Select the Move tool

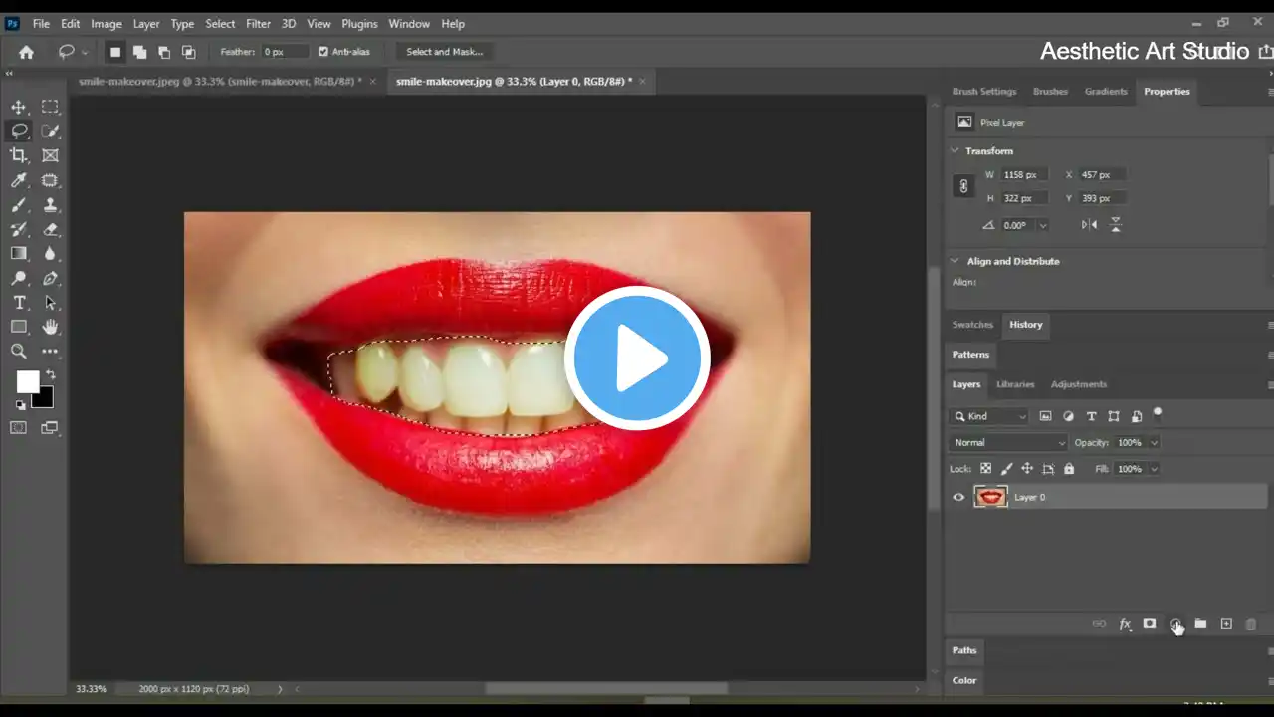19,107
